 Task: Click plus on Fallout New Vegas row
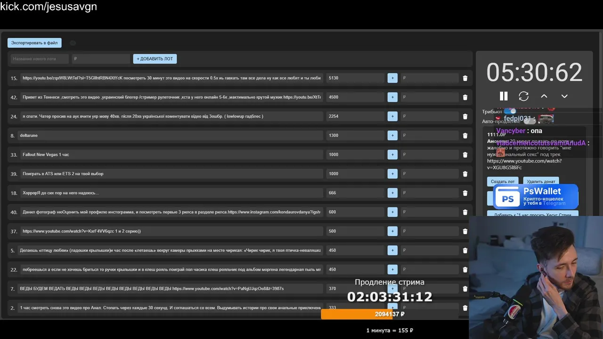click(392, 154)
